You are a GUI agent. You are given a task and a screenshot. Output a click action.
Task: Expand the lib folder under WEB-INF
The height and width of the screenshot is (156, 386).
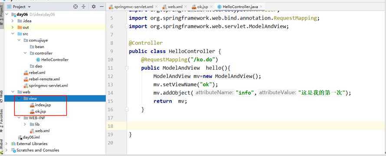(25, 124)
